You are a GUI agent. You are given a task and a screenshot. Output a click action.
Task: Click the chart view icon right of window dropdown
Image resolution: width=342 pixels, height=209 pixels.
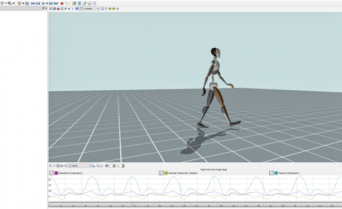pos(103,9)
